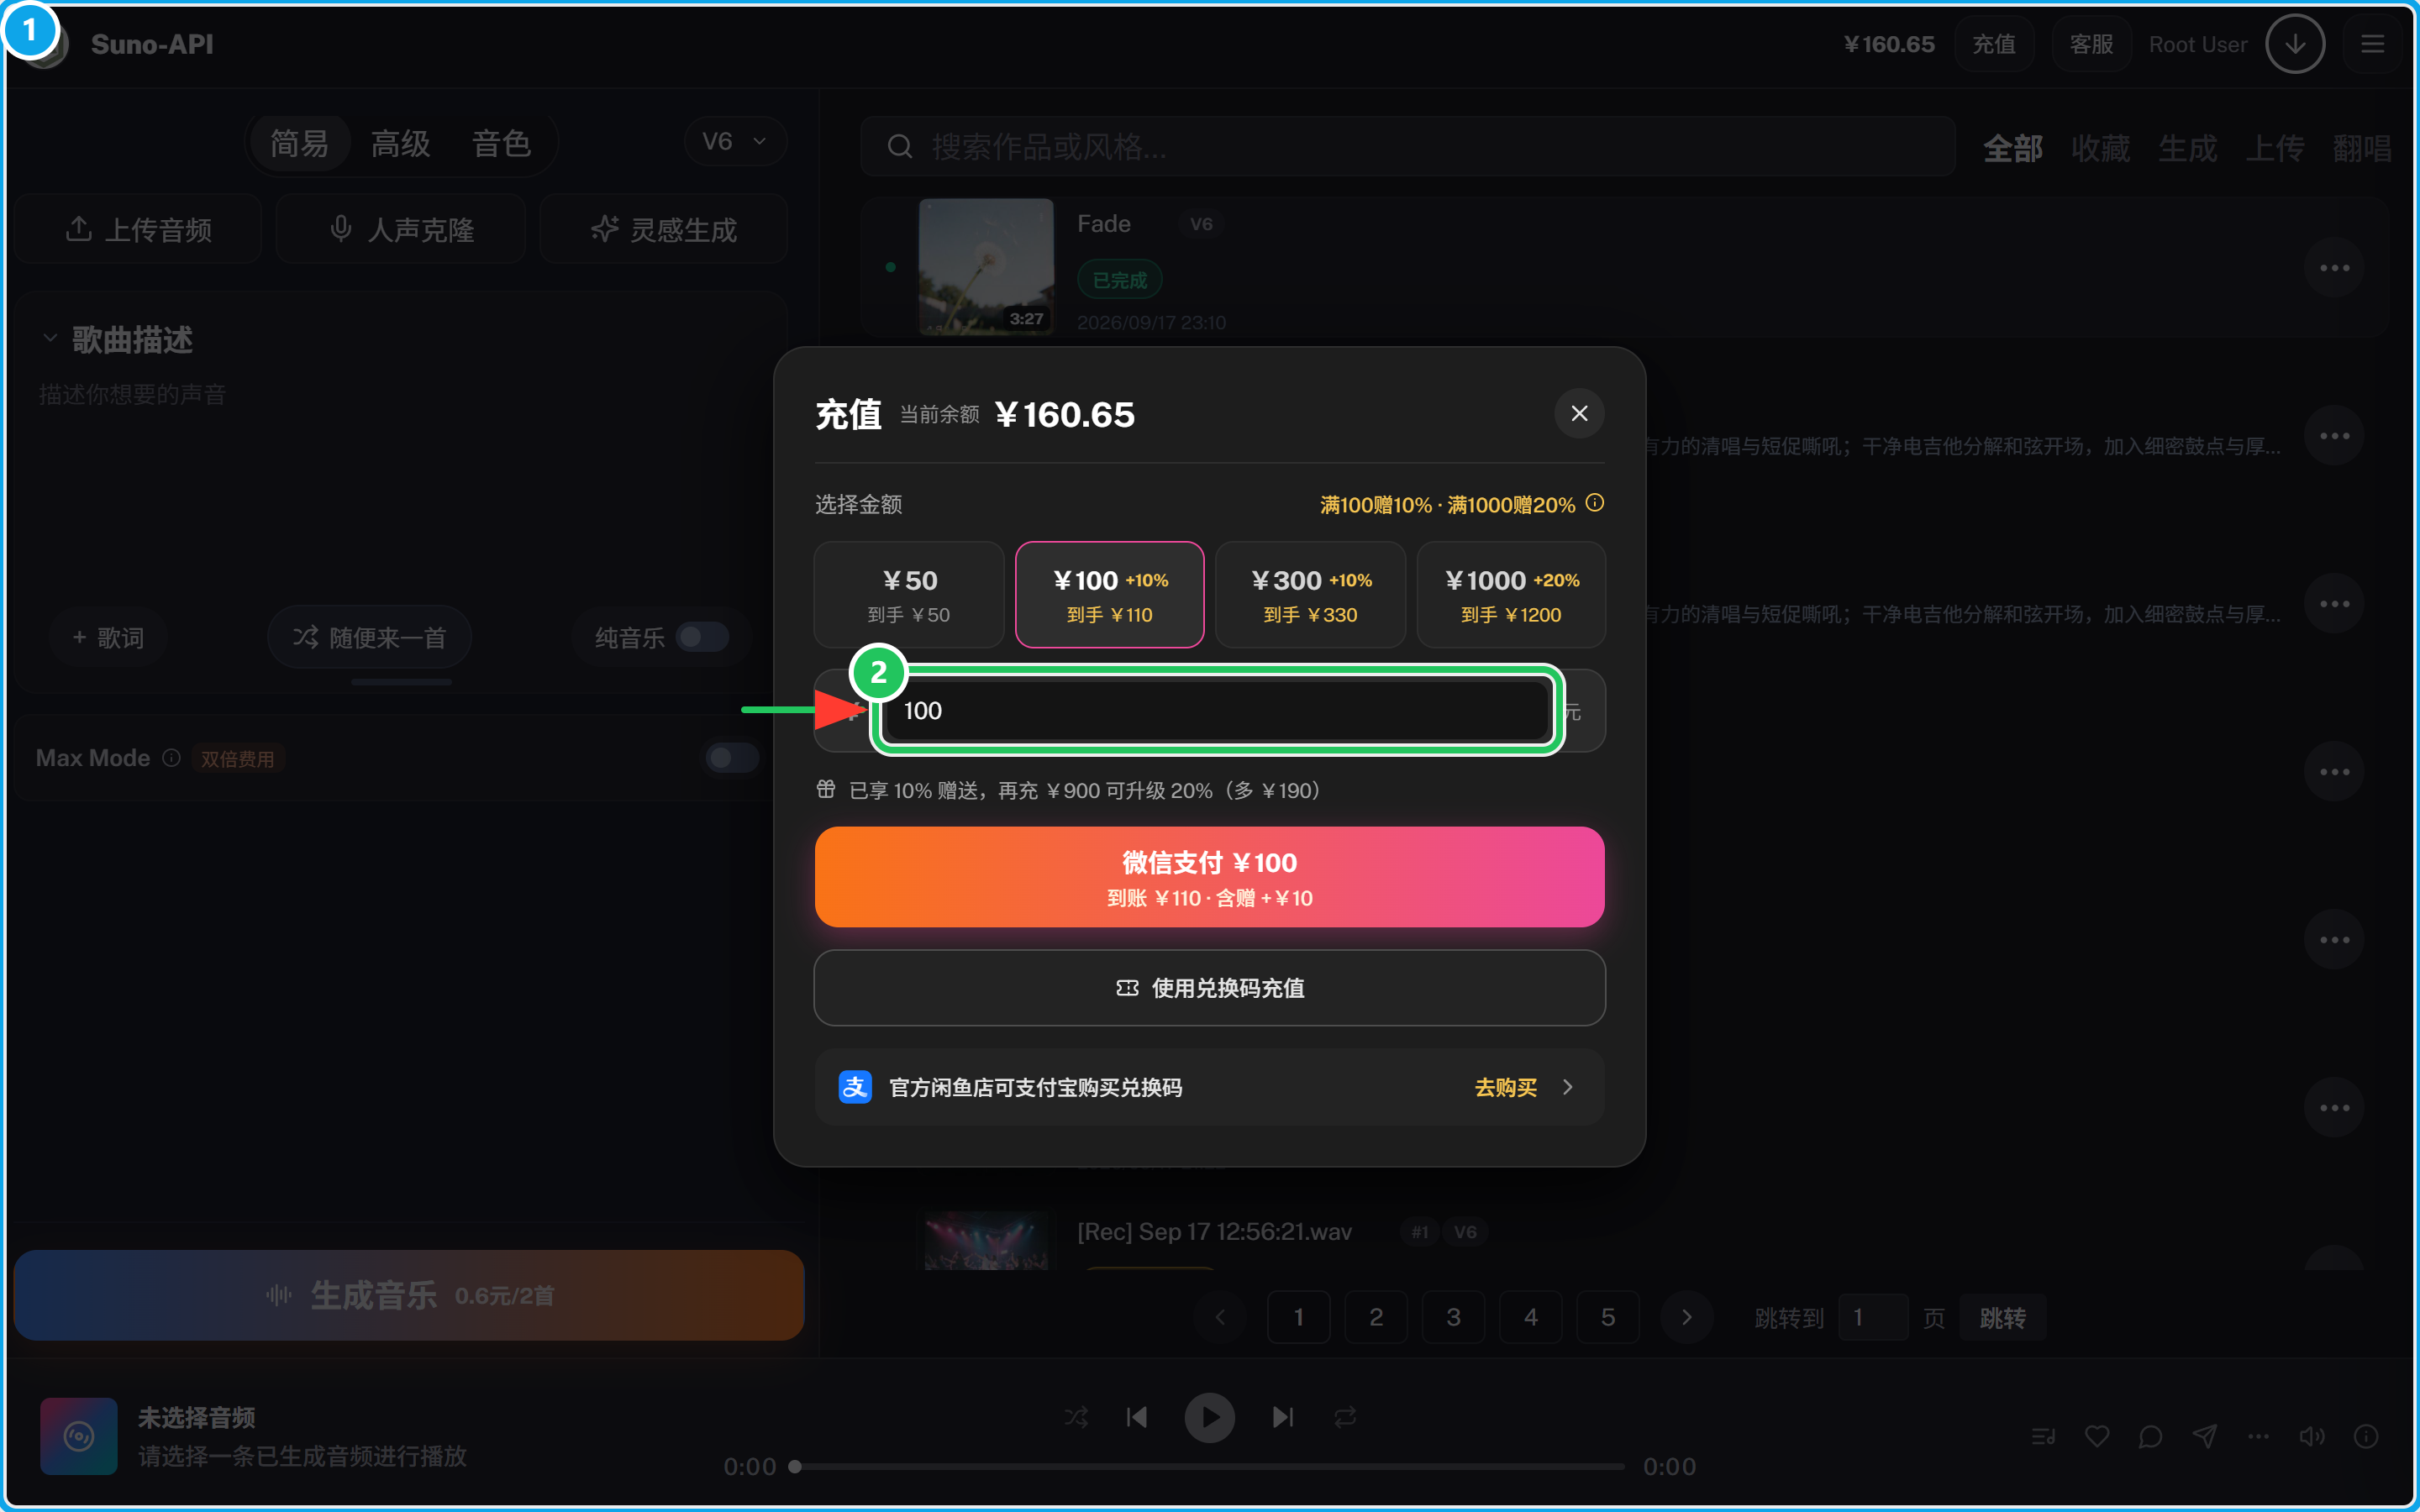Click the download arrow icon in header
This screenshot has width=2420, height=1512.
(2295, 45)
